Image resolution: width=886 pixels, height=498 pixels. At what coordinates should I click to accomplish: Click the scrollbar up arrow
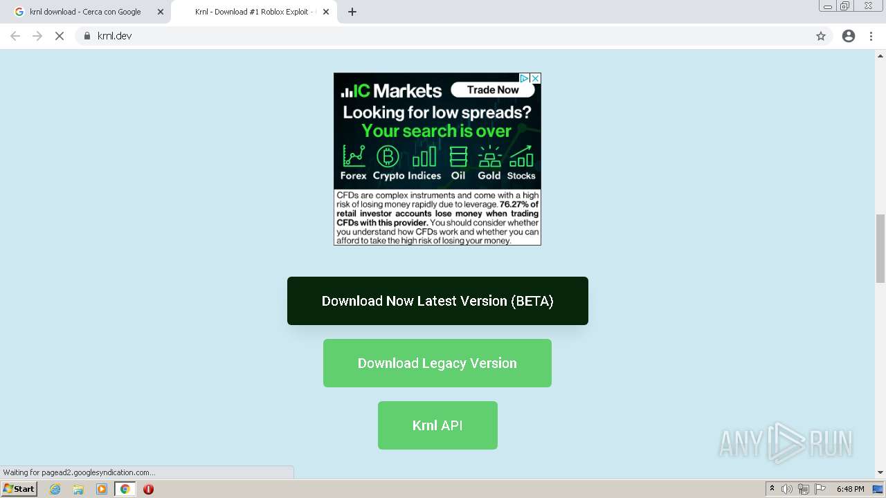(880, 55)
